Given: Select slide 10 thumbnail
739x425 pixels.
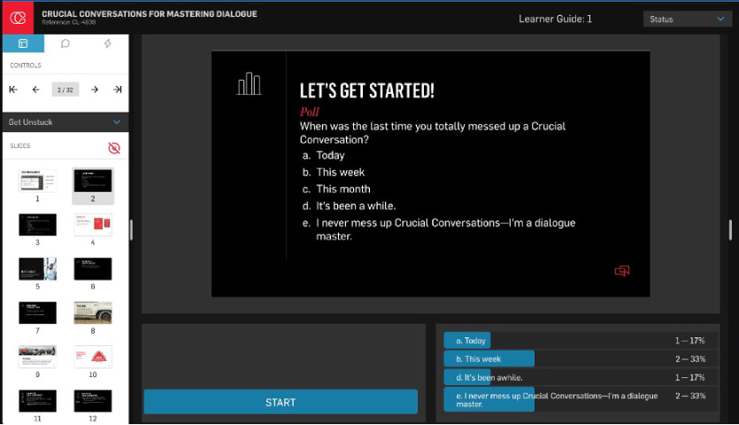Looking at the screenshot, I should tap(93, 356).
